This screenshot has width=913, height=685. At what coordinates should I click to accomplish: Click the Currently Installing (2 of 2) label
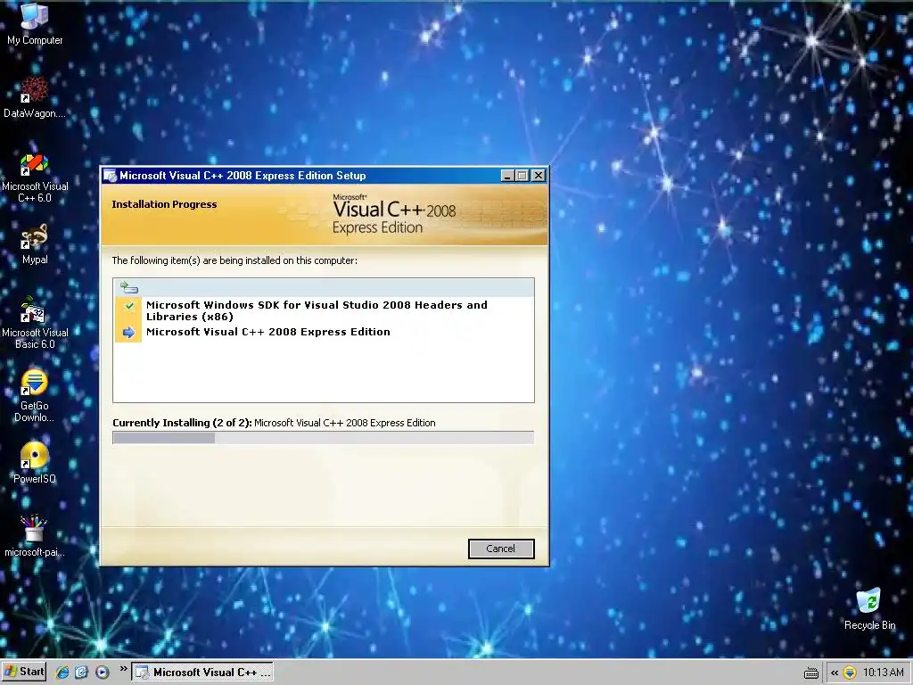pyautogui.click(x=182, y=423)
